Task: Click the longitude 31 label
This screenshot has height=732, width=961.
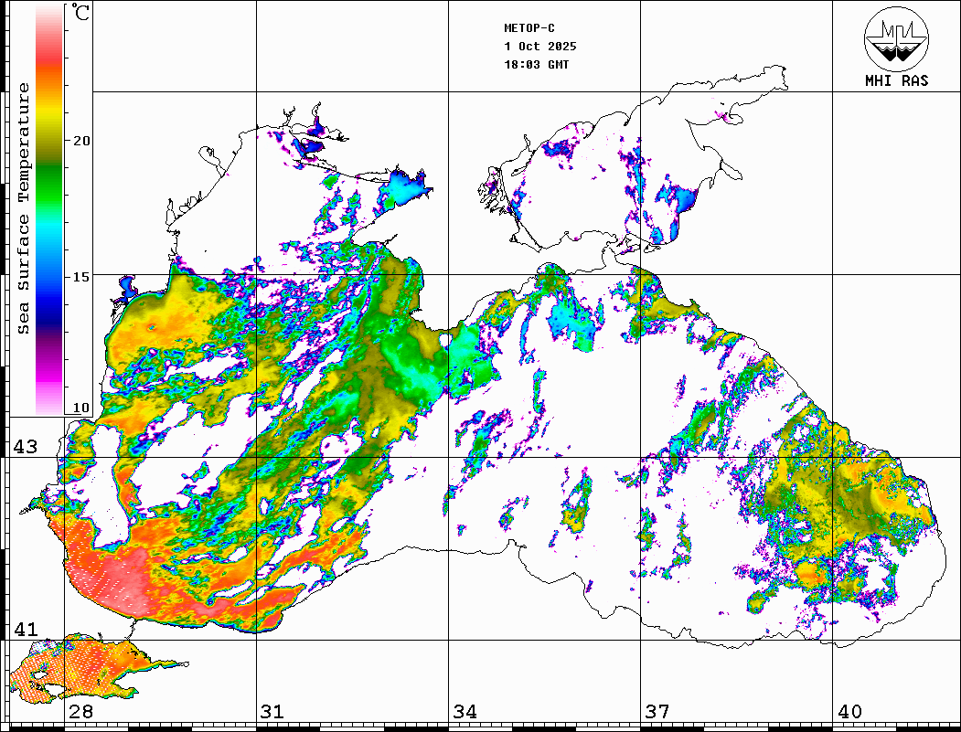Action: click(x=272, y=712)
